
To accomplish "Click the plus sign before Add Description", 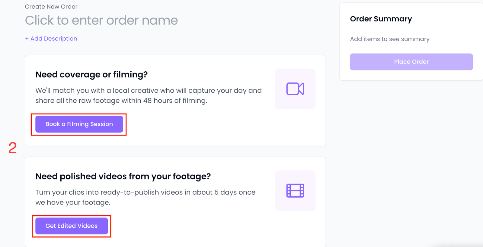I will [27, 39].
